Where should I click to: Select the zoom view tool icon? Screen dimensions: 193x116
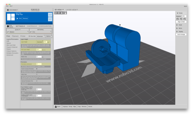pyautogui.click(x=62, y=13)
